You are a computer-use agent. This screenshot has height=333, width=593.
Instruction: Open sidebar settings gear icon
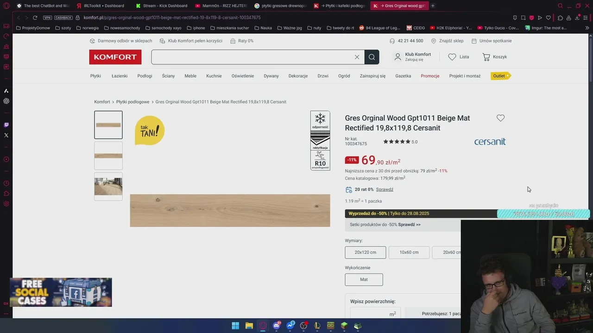[x=6, y=204]
